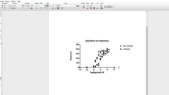This screenshot has height=95, width=169.
Task: Click the 'No inhibitor' legend entry
Action: [128, 46]
